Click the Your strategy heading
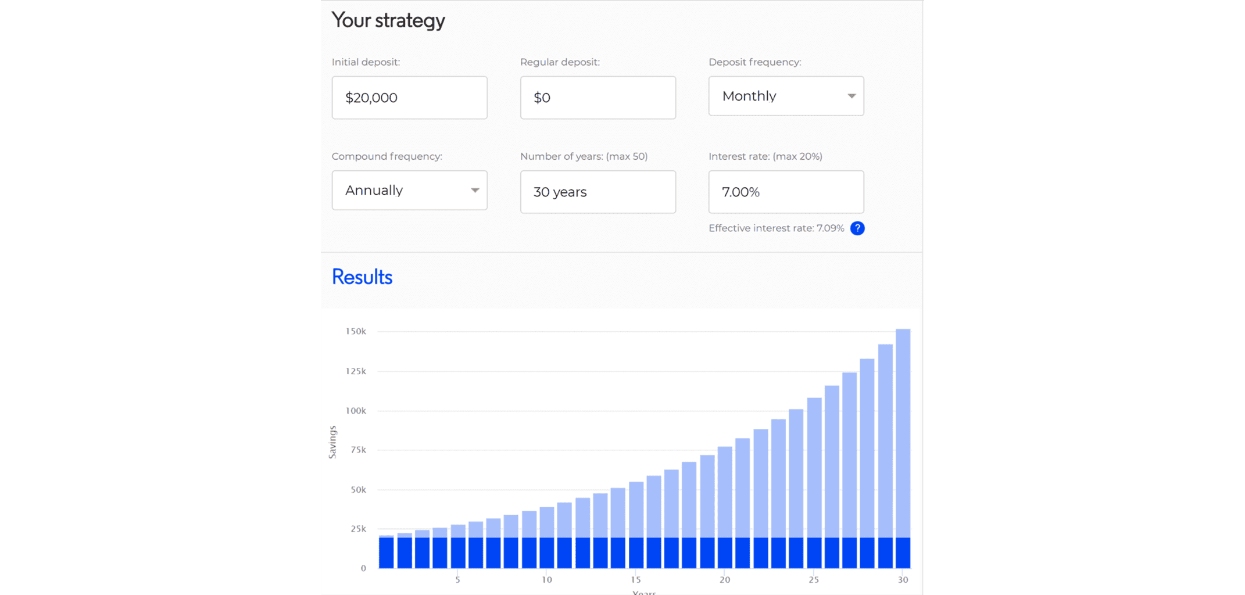This screenshot has height=595, width=1245. click(388, 20)
